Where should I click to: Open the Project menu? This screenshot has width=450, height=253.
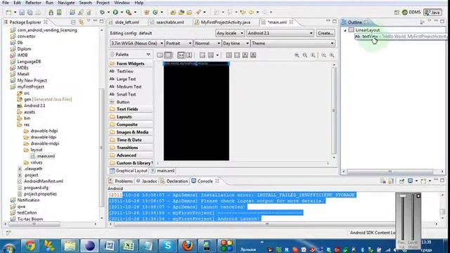pos(103,3)
